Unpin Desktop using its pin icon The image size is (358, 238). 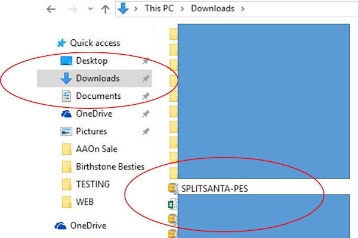click(146, 61)
